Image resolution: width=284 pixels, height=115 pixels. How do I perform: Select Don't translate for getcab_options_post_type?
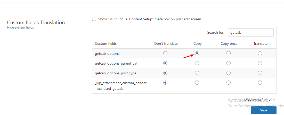pyautogui.click(x=165, y=73)
